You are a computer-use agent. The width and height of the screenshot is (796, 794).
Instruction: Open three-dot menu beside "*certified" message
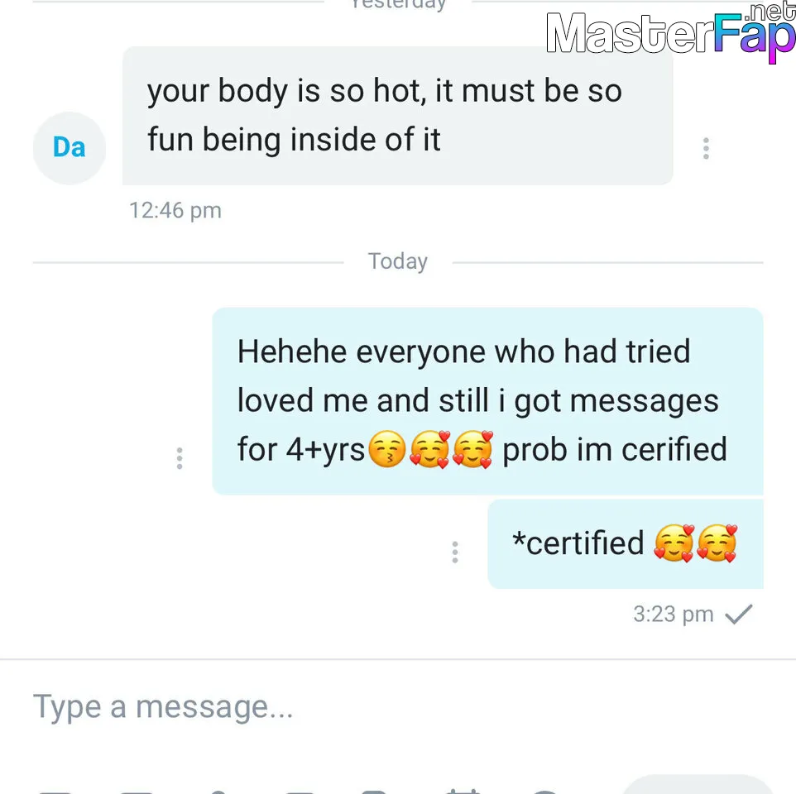pyautogui.click(x=455, y=552)
